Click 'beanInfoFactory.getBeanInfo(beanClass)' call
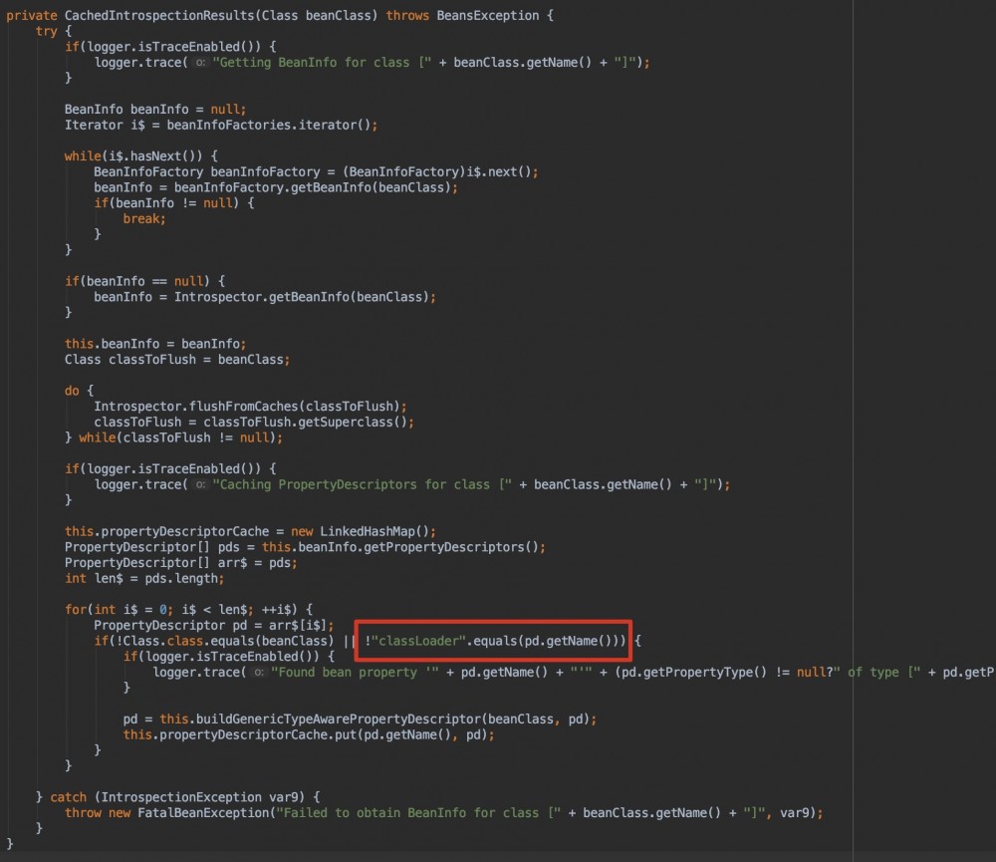996x862 pixels. click(x=313, y=187)
